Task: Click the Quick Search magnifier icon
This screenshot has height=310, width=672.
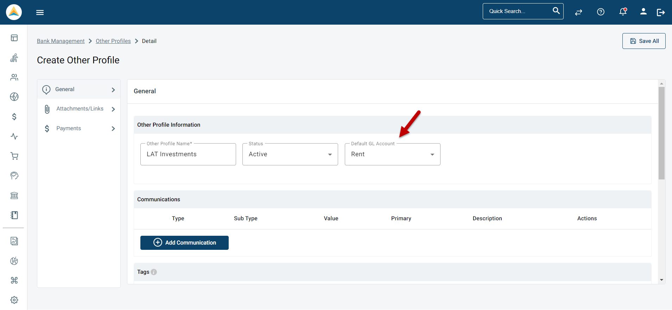Action: pos(556,11)
